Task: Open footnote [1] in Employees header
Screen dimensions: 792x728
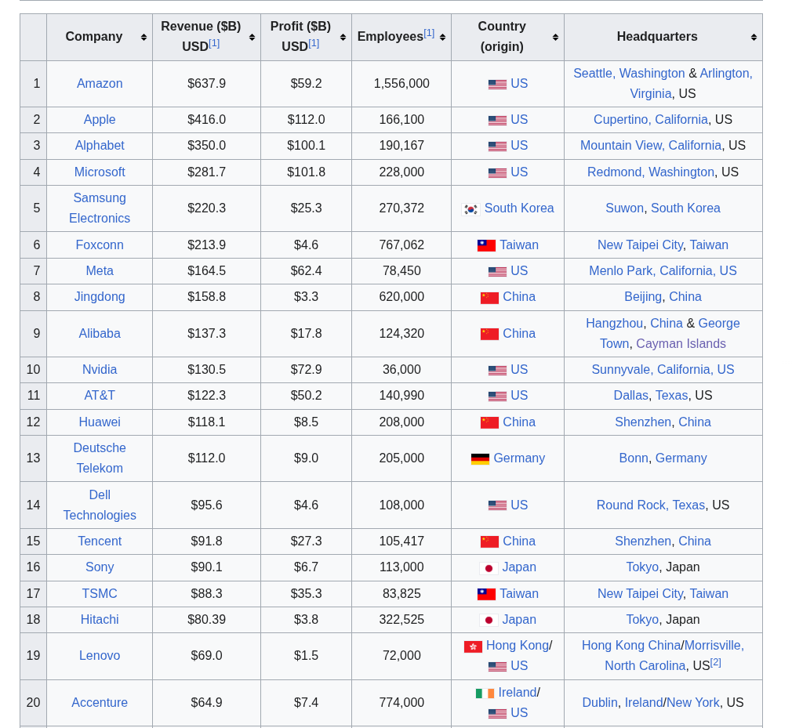Action: point(429,34)
